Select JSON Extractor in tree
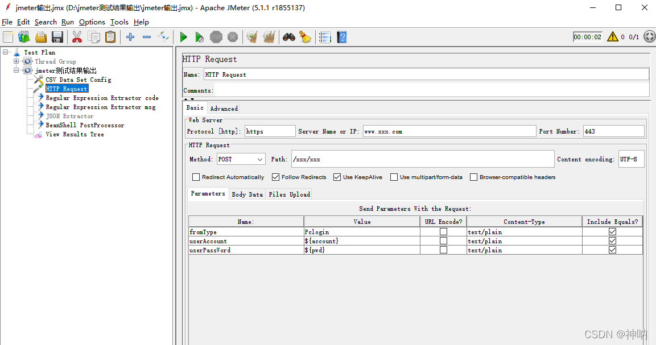Viewport: 656px width, 345px height. [69, 117]
